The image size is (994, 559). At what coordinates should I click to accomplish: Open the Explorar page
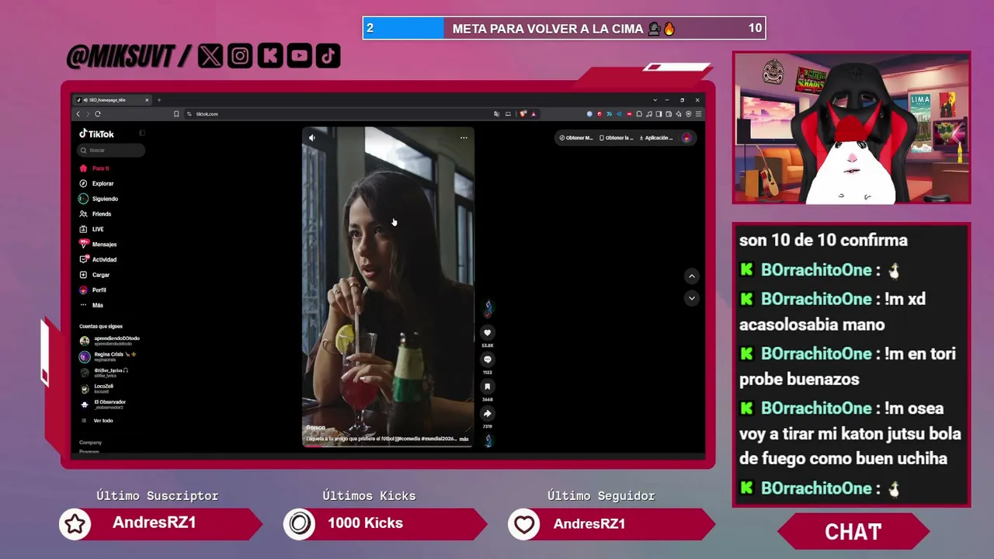[97, 183]
